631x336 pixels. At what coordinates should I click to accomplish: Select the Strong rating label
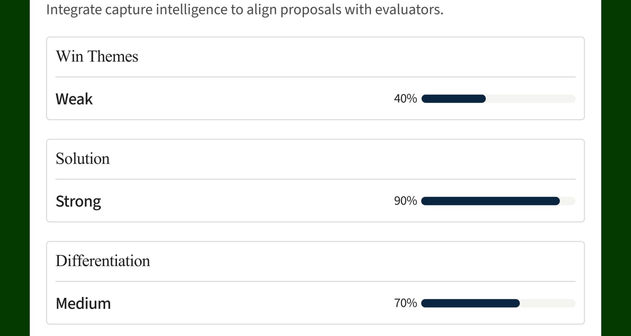78,201
